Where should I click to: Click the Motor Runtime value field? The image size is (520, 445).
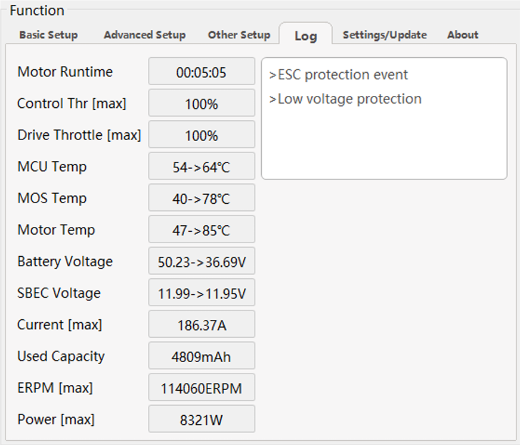(x=202, y=72)
